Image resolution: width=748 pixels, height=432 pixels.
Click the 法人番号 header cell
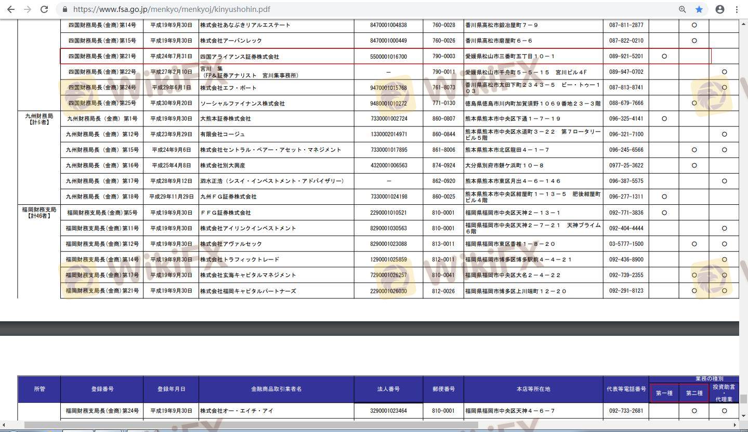(388, 389)
